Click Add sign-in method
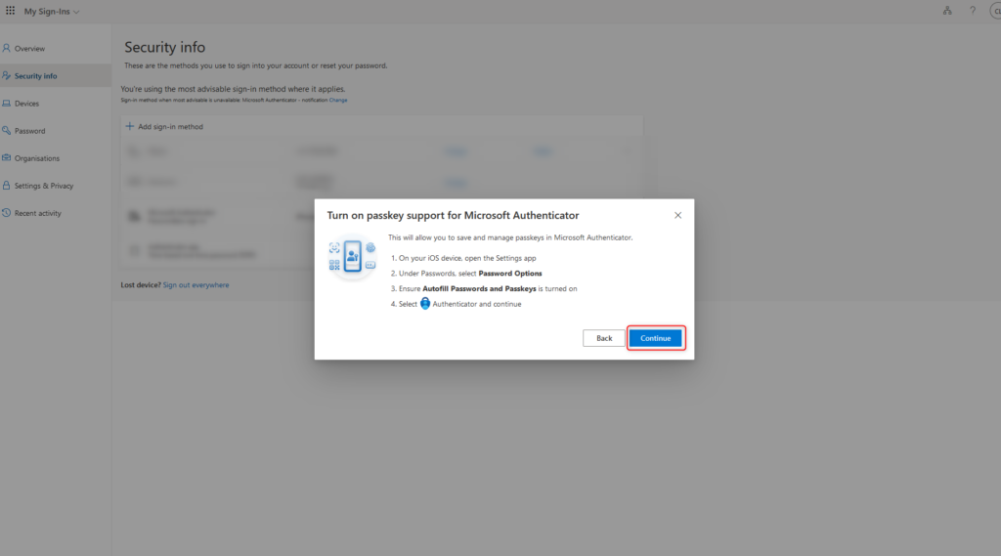Screen dimensions: 1001x556 (x=164, y=126)
